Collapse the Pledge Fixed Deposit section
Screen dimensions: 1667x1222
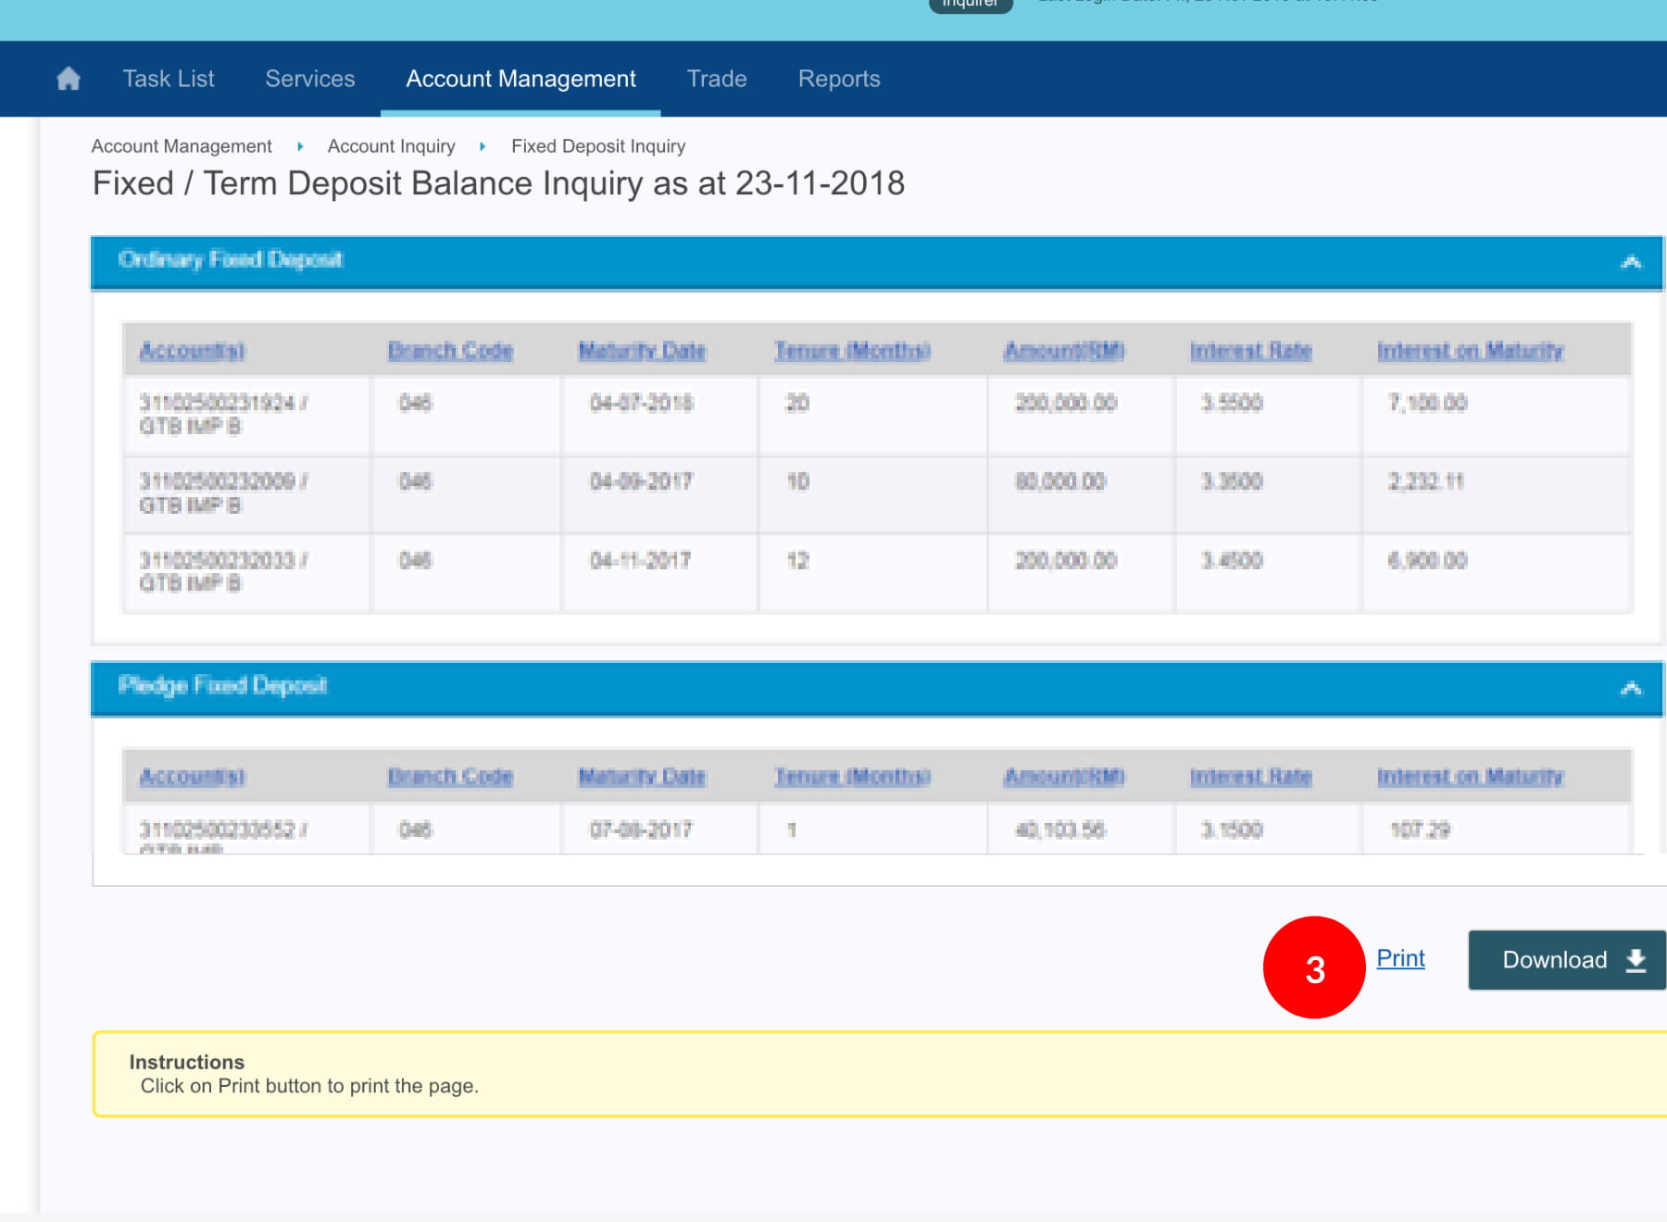1631,689
